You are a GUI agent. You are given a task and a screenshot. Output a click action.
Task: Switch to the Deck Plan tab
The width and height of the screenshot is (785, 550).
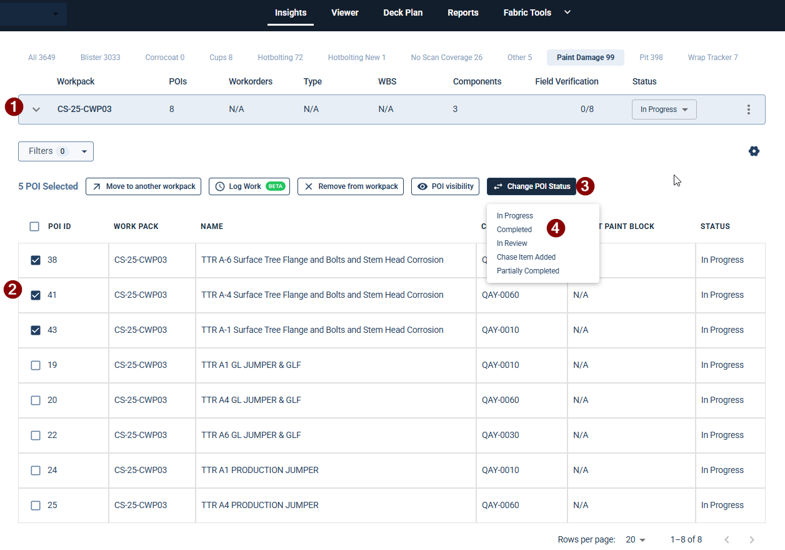(402, 13)
